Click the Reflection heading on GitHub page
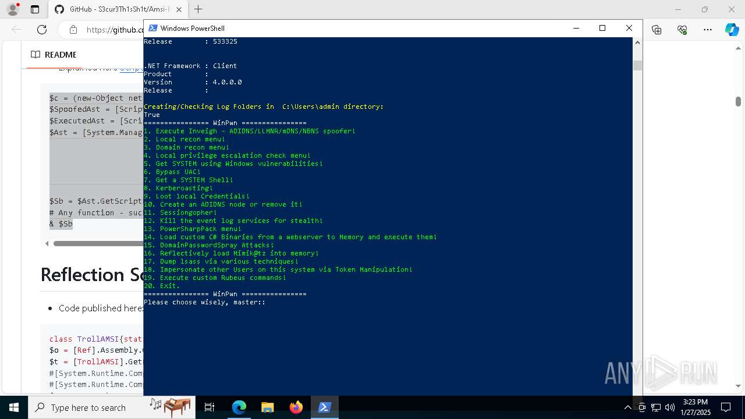Screen dimensions: 745x419 (x=91, y=275)
